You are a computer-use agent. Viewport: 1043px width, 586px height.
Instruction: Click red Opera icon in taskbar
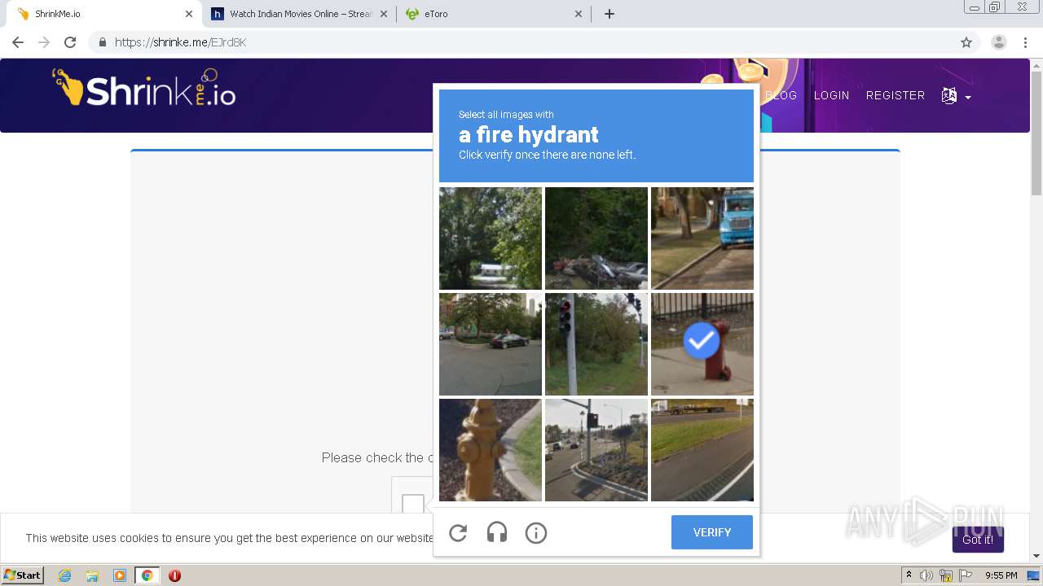[x=174, y=575]
